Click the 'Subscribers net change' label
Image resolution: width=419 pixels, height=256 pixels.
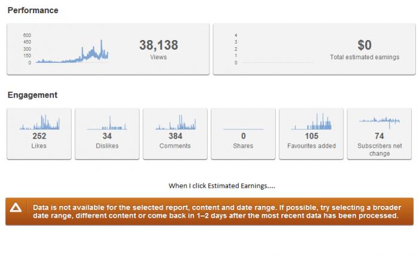tap(379, 150)
